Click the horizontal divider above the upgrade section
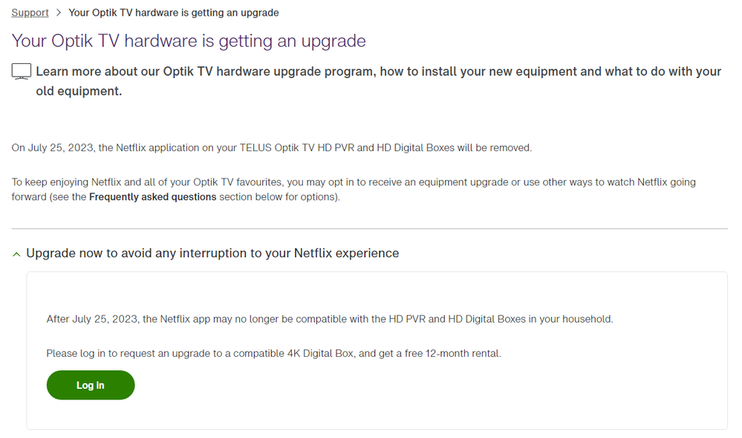 [369, 228]
